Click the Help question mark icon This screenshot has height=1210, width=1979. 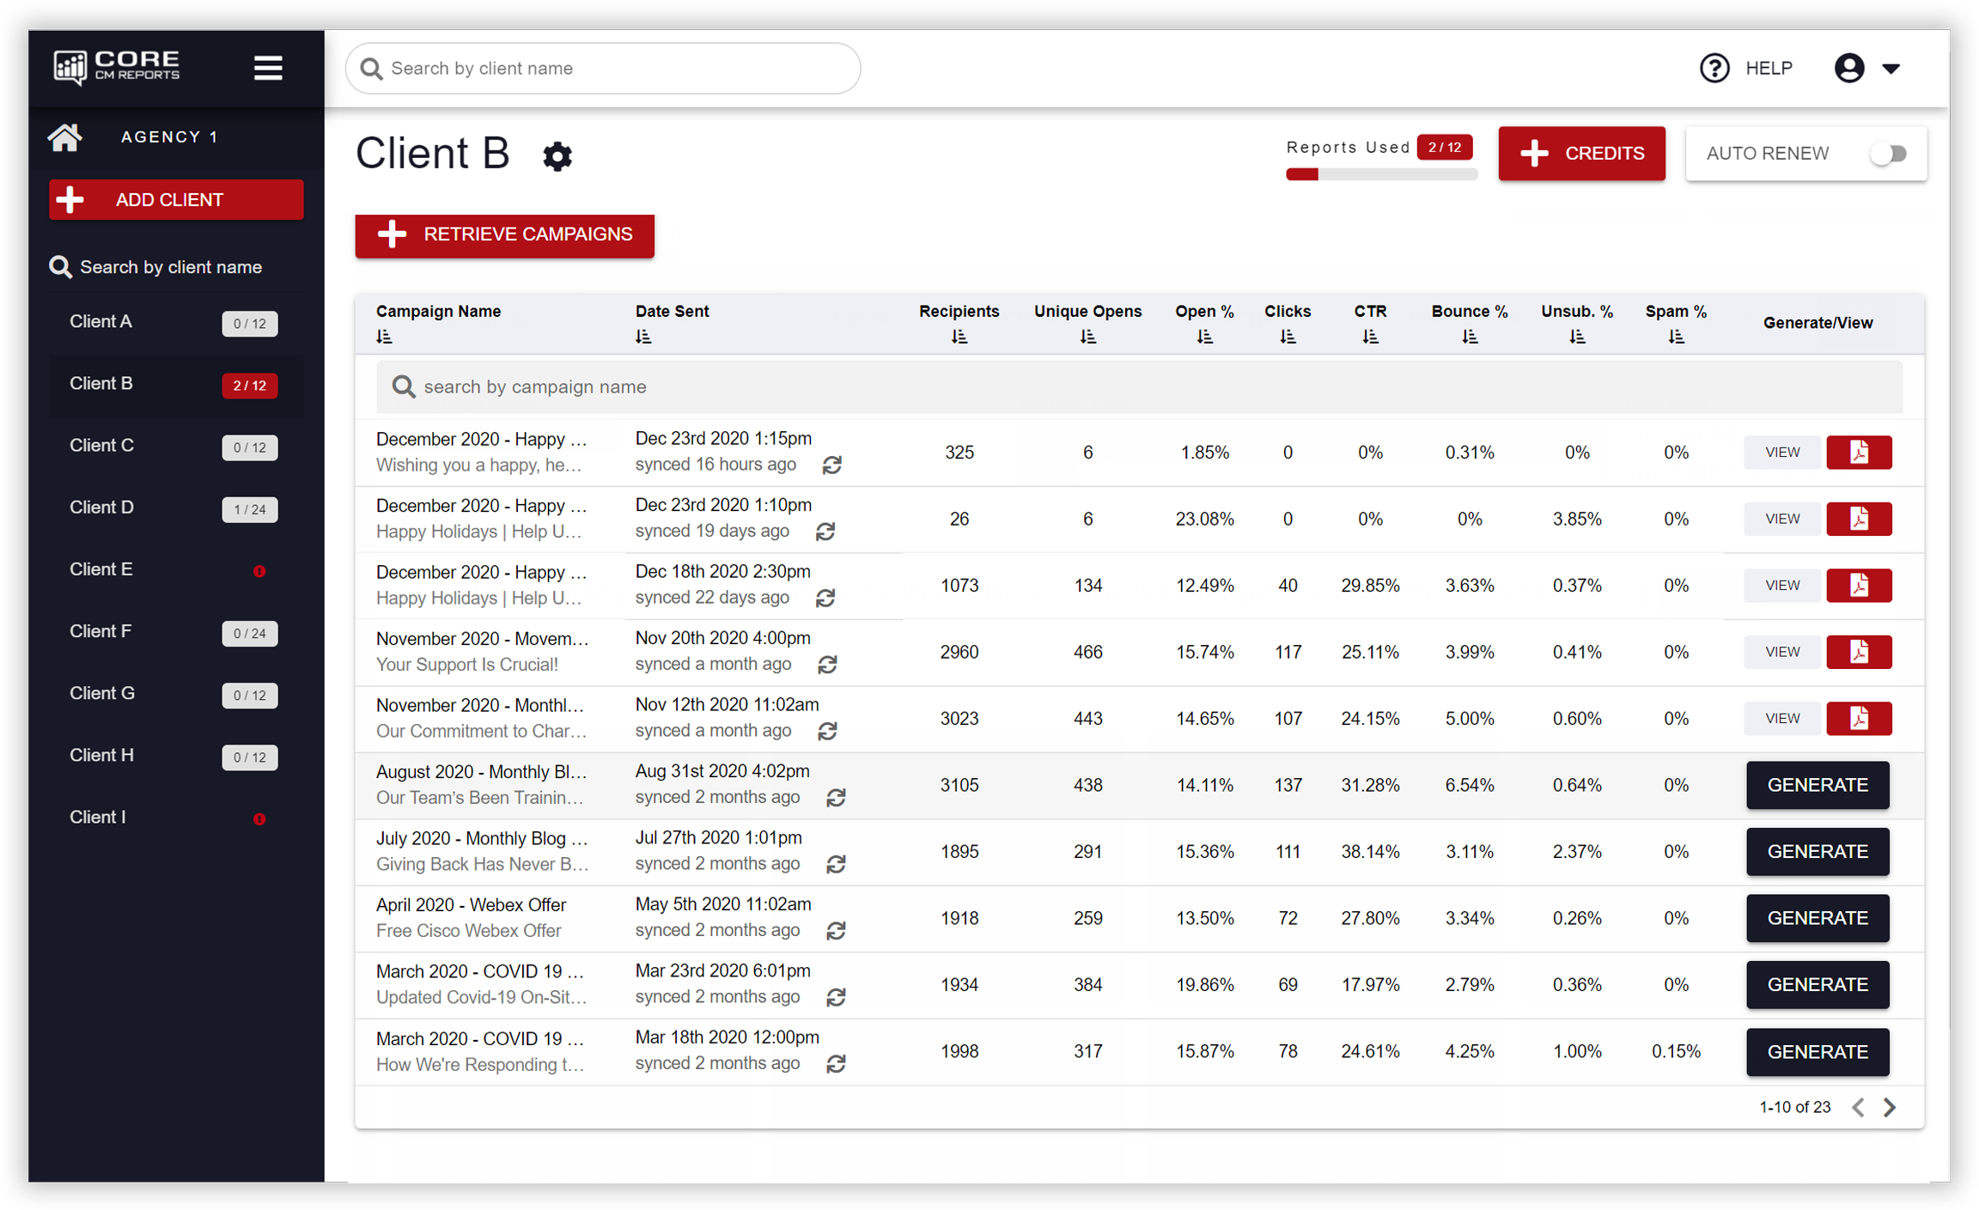click(1714, 68)
